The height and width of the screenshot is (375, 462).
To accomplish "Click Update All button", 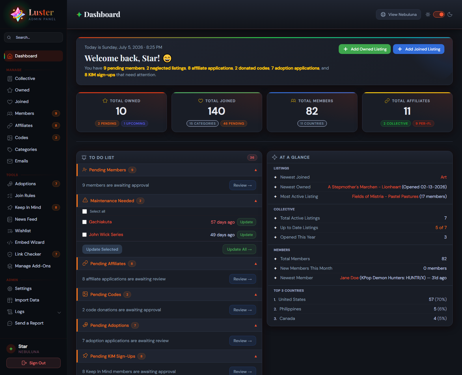I will point(239,249).
